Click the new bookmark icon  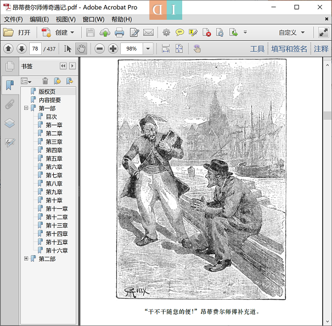57,81
